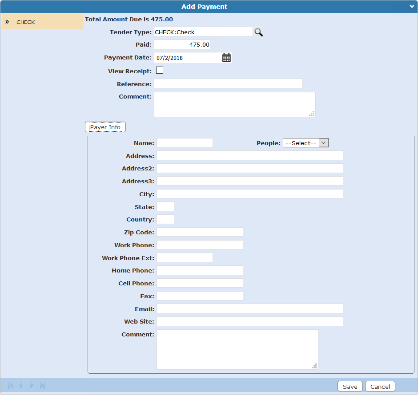Click the payer Name input field
This screenshot has height=395, width=418.
pyautogui.click(x=185, y=142)
